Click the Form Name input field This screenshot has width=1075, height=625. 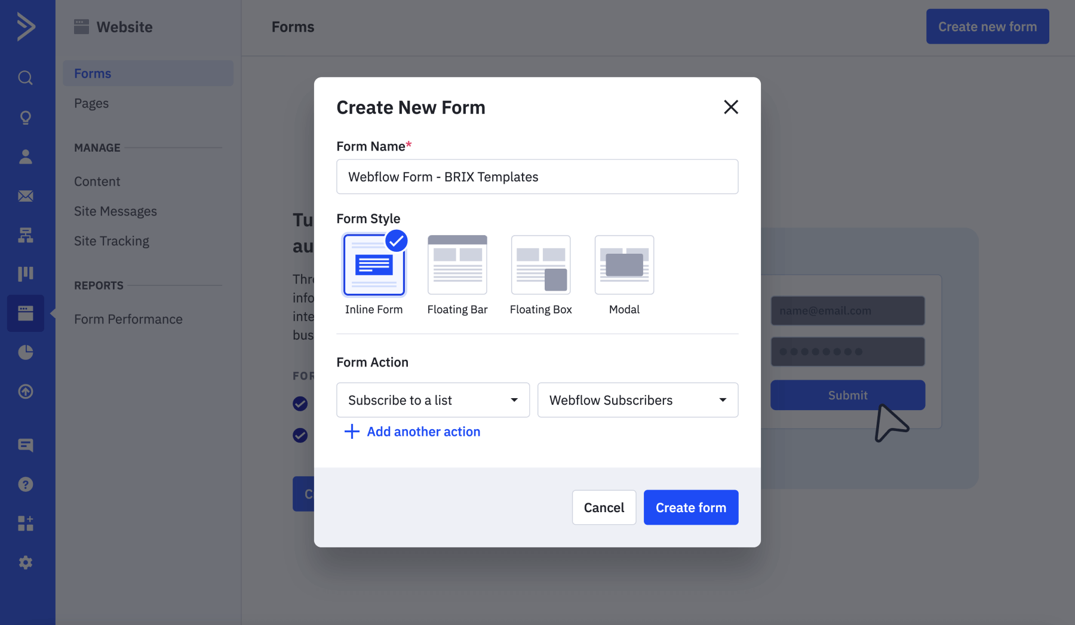tap(537, 177)
